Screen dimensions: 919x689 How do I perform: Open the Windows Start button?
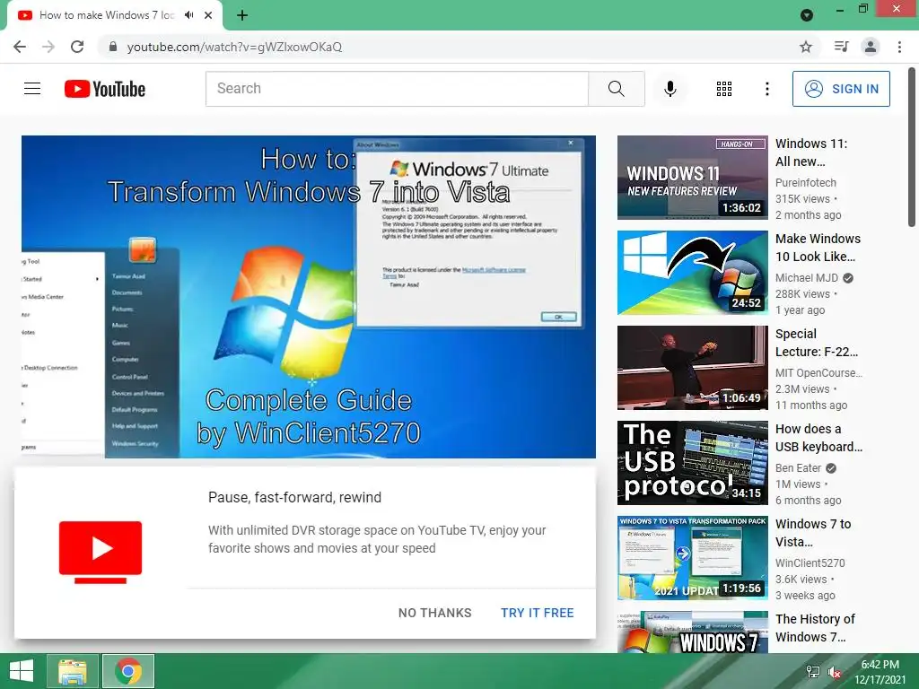pos(22,671)
